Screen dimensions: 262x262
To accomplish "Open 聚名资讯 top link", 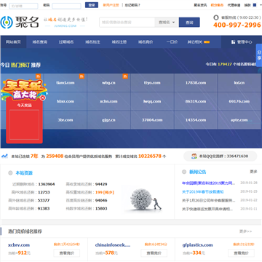I will pyautogui.click(x=200, y=5).
